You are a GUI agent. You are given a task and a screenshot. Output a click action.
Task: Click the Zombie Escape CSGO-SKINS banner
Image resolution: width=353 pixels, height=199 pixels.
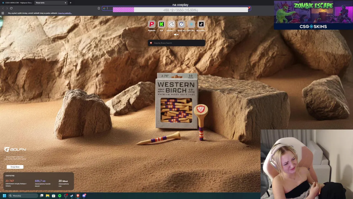313,15
